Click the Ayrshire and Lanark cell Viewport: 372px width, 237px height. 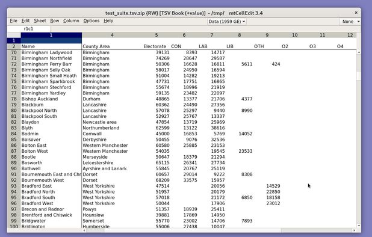(112, 168)
